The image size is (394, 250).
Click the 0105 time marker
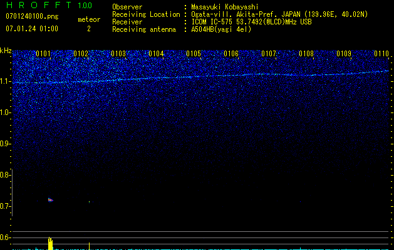[x=194, y=54]
